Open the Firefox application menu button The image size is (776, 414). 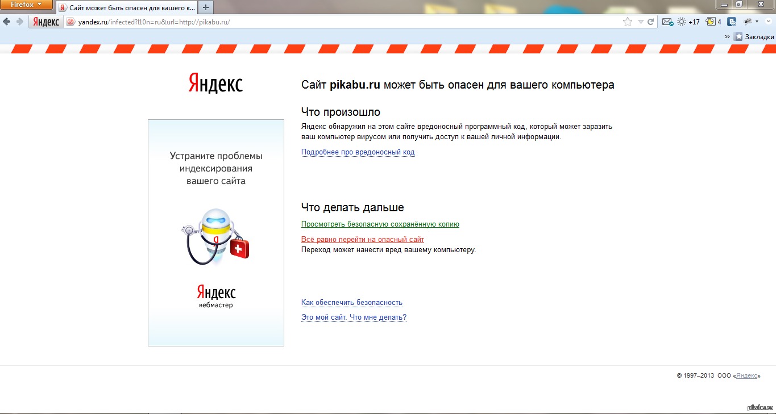pos(27,5)
